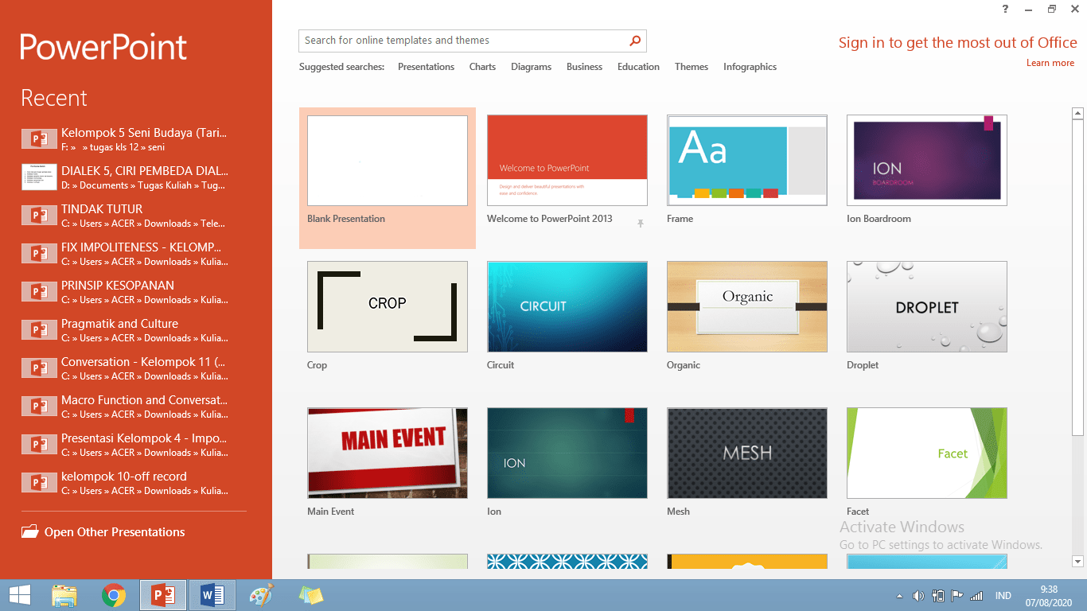Click the file icon for PRINSIP KESOPANAN
This screenshot has height=611, width=1087.
(39, 291)
